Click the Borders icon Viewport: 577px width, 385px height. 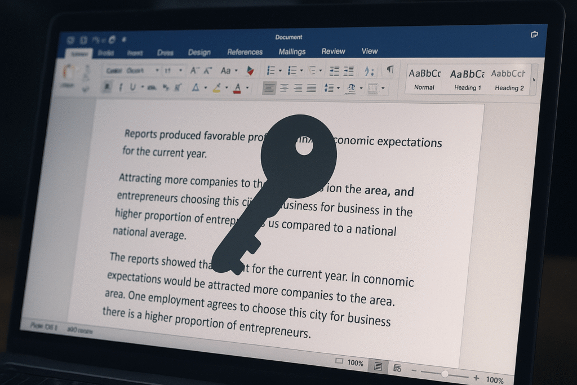coord(373,88)
